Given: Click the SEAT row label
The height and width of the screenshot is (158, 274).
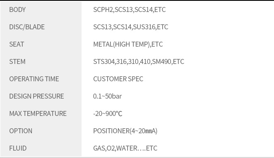Looking at the screenshot, I should (x=17, y=44).
